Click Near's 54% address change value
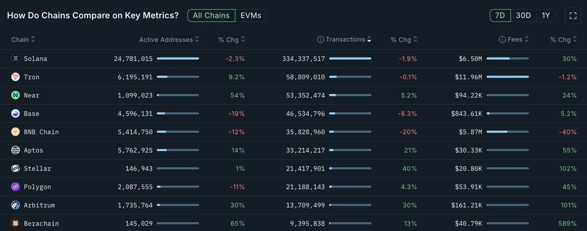Viewport: 587px width, 231px height. click(x=238, y=95)
